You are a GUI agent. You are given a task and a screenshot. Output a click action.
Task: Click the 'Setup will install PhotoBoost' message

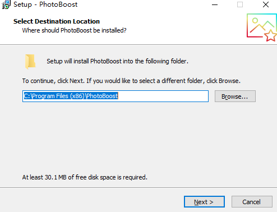[117, 61]
